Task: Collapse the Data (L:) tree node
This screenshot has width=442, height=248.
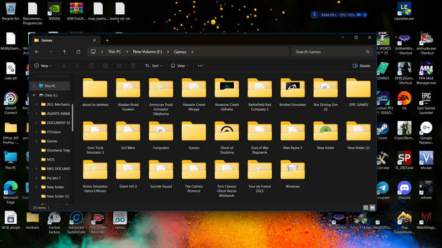Action: coord(34,95)
